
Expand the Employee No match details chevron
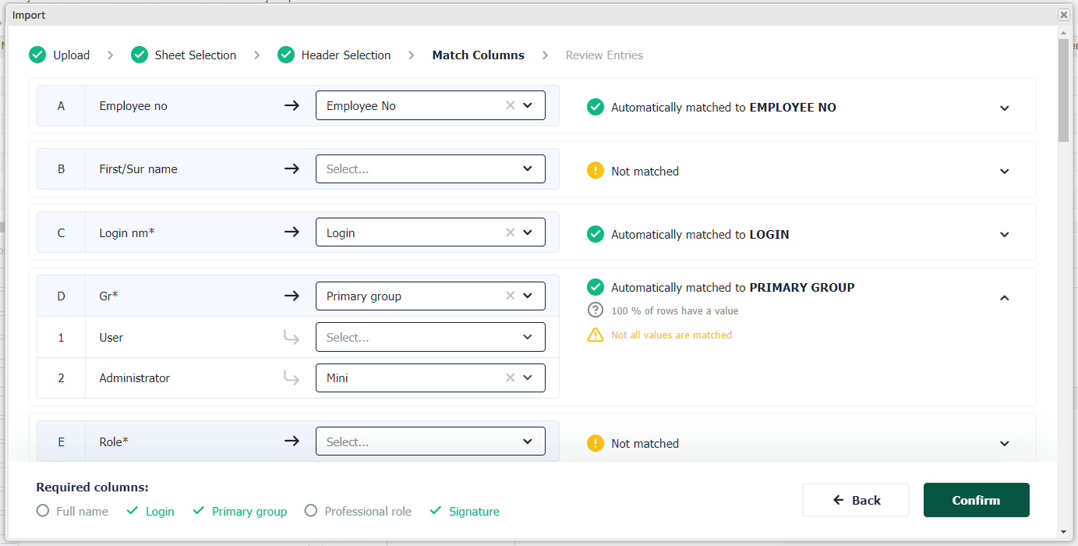(1005, 108)
